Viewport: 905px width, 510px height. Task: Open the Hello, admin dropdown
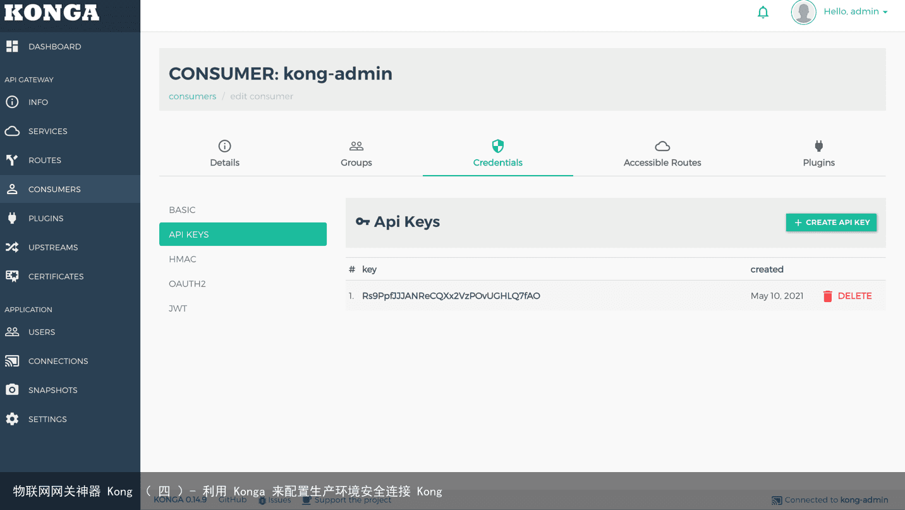pos(856,11)
